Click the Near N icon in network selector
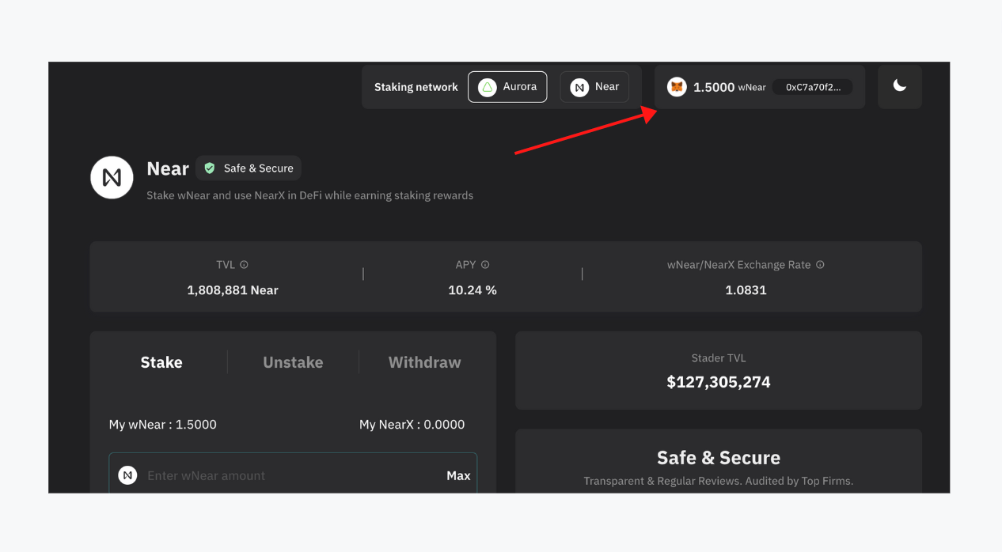 (x=579, y=87)
